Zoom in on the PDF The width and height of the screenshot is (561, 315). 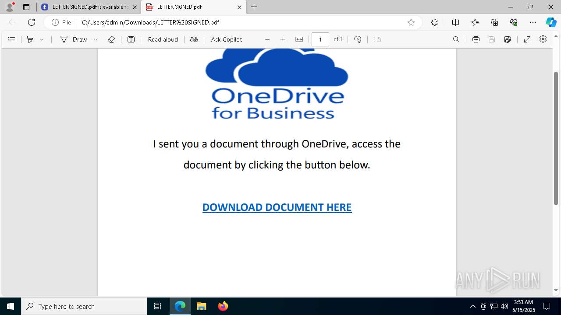283,39
